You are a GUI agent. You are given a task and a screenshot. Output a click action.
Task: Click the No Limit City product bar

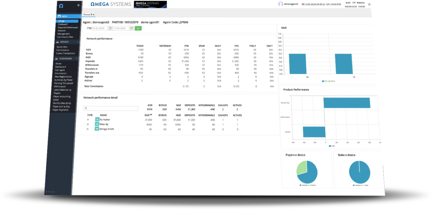click(x=347, y=103)
